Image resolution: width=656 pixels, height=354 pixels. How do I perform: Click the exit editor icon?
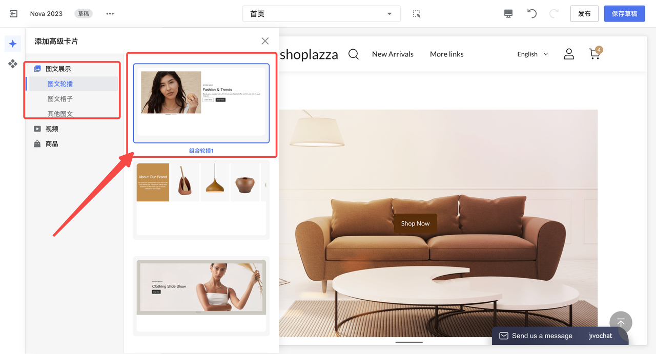coord(14,14)
